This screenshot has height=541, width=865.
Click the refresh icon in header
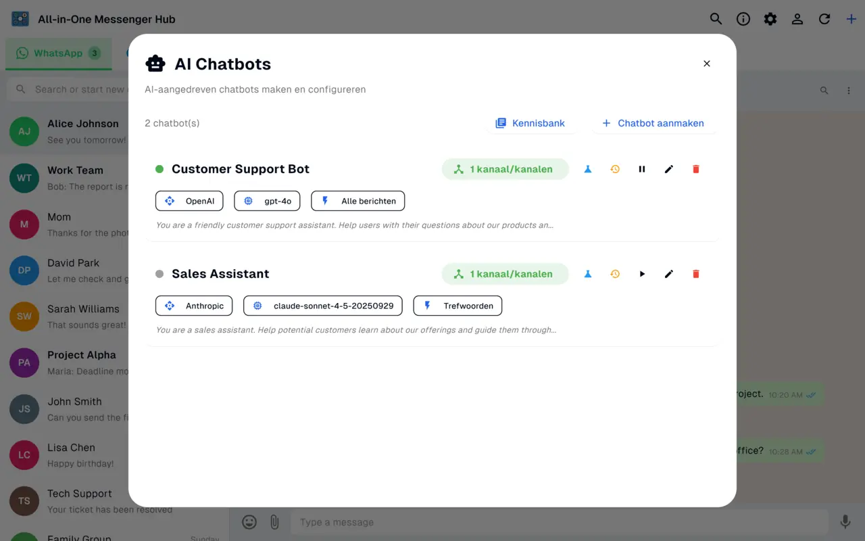(824, 19)
